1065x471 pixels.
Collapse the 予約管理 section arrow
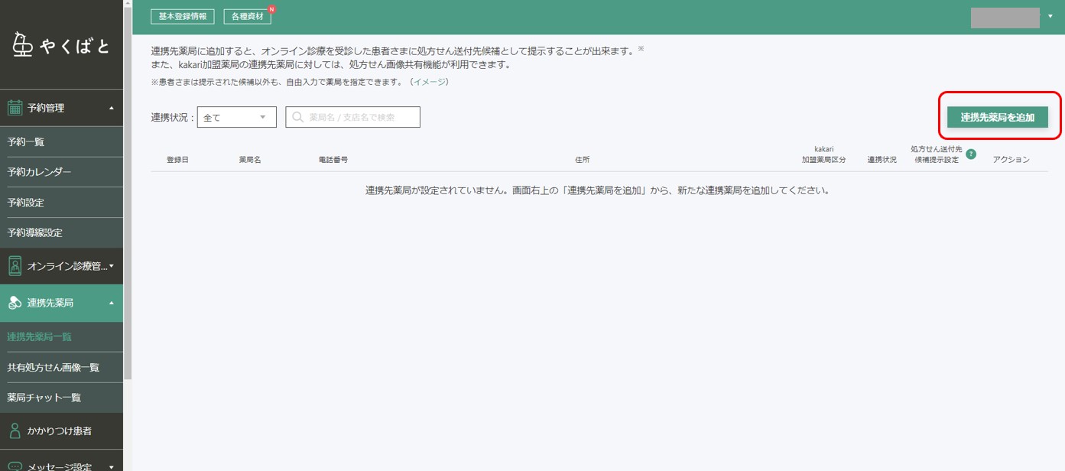click(x=112, y=108)
